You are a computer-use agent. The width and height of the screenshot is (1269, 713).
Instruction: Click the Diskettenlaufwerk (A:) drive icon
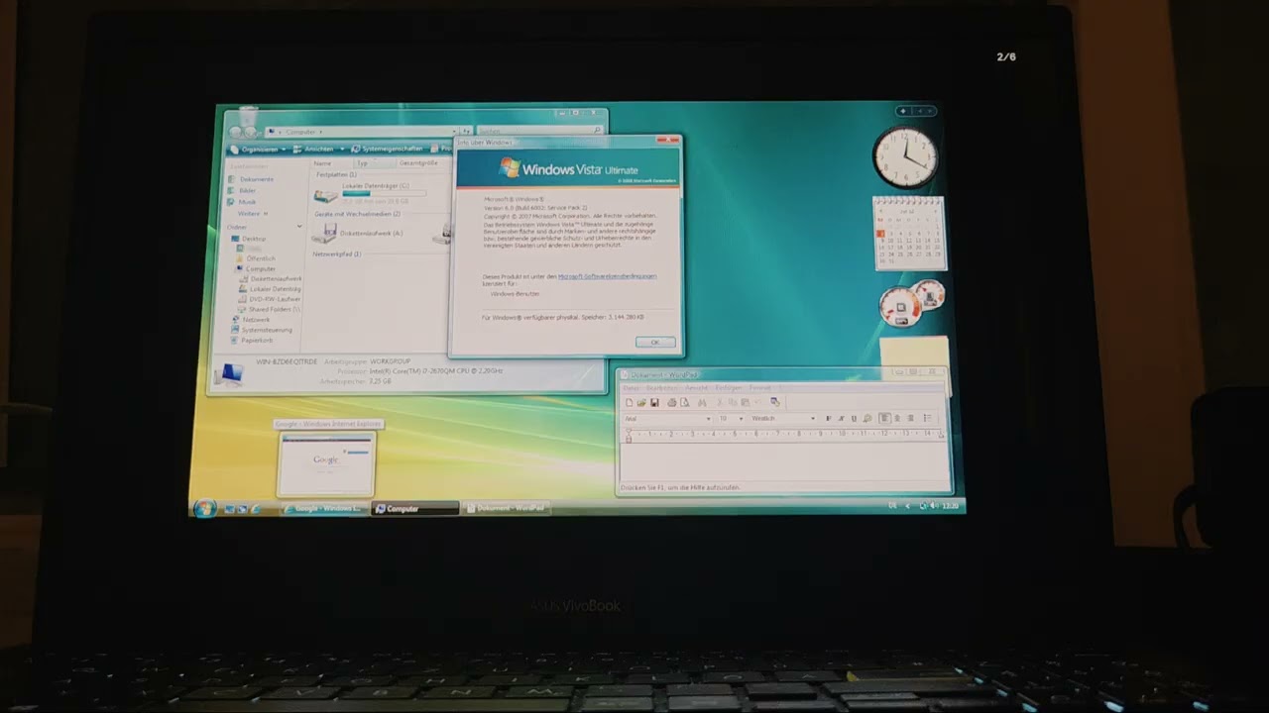point(324,232)
